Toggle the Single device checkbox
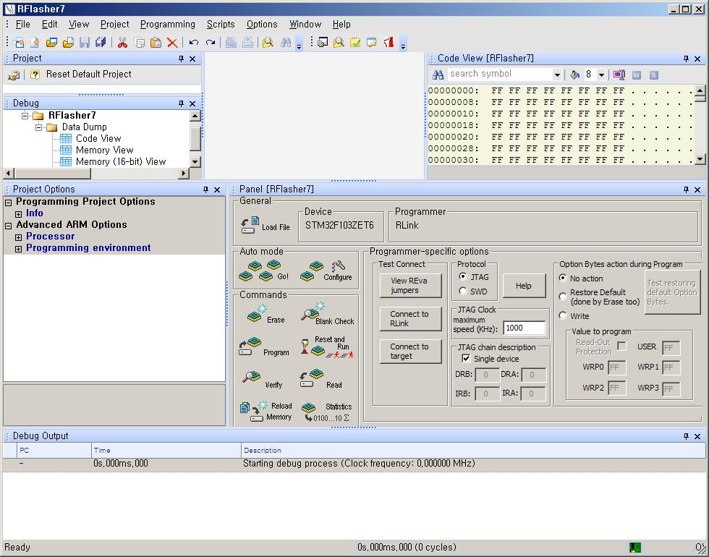This screenshot has height=557, width=709. pos(466,359)
